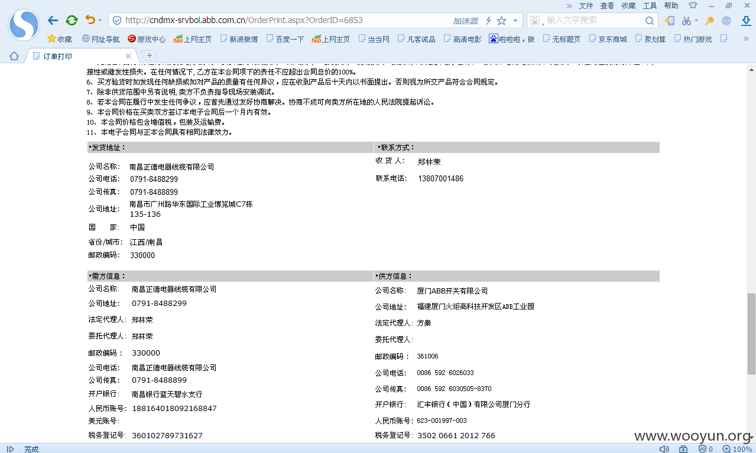Viewport: 756px width, 453px height.
Task: Click the shirt skin icon
Action: [693, 6]
